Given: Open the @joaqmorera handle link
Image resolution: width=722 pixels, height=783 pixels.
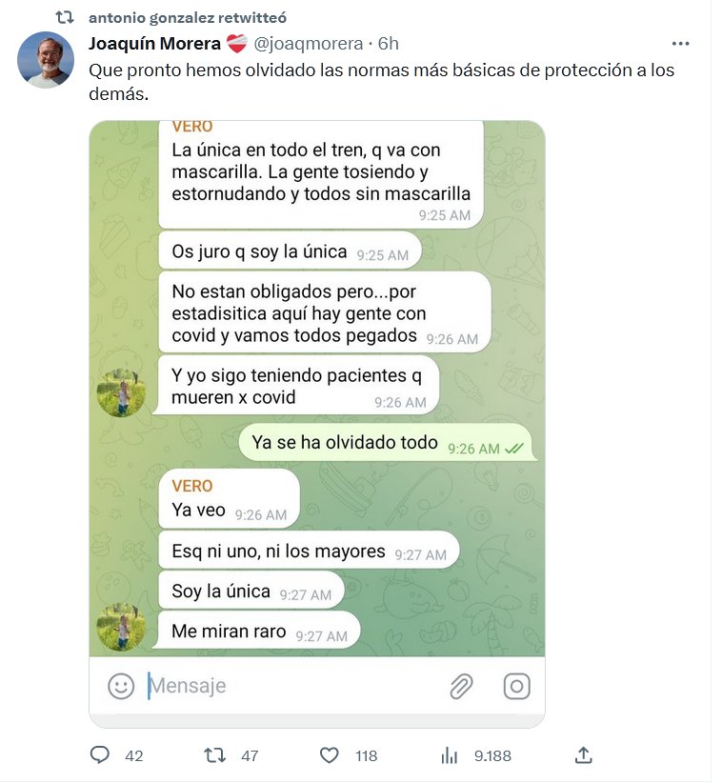Looking at the screenshot, I should pos(308,44).
